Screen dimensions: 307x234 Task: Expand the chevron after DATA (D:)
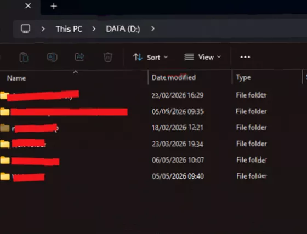(x=153, y=28)
